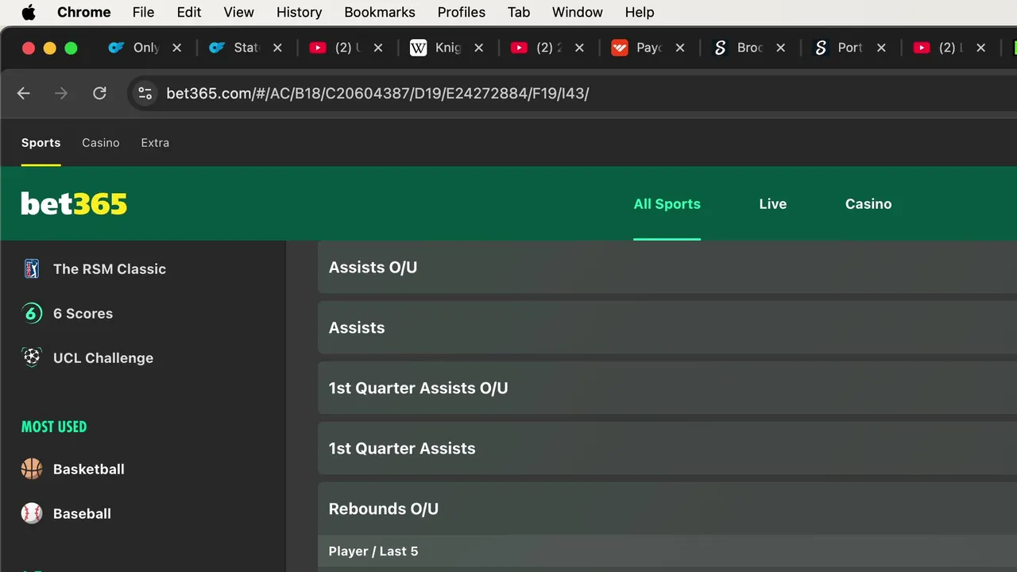Image resolution: width=1017 pixels, height=572 pixels.
Task: Open the Apple menu
Action: point(29,12)
